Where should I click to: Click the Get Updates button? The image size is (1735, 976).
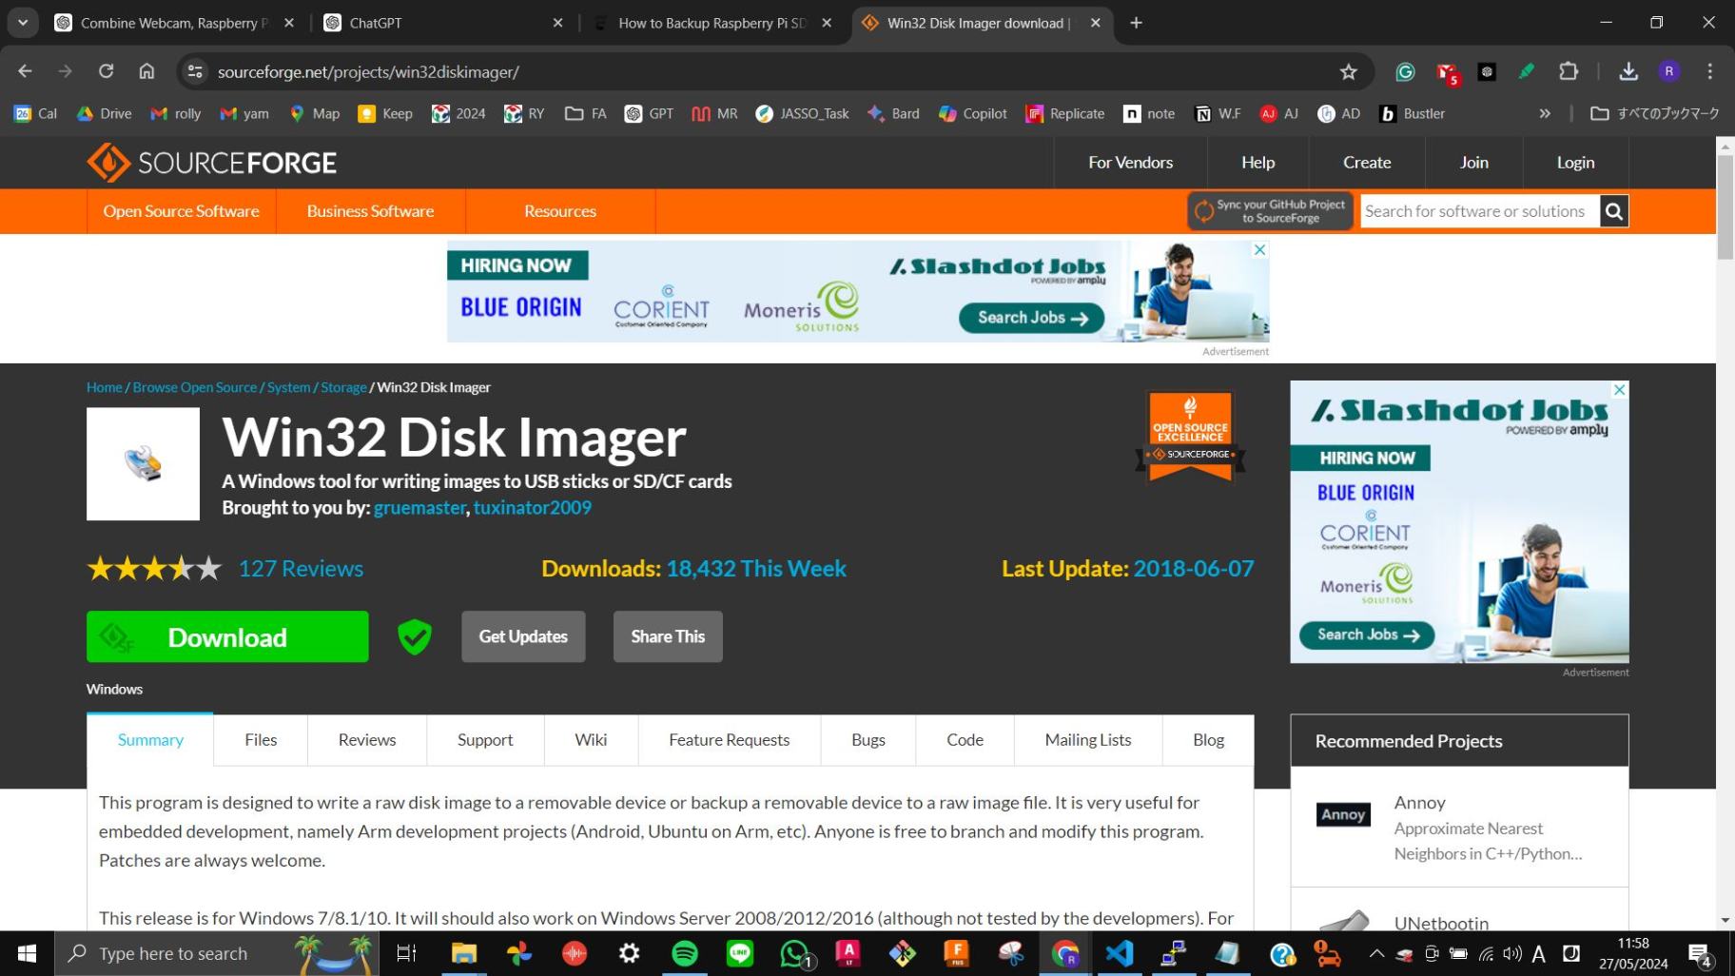(523, 636)
